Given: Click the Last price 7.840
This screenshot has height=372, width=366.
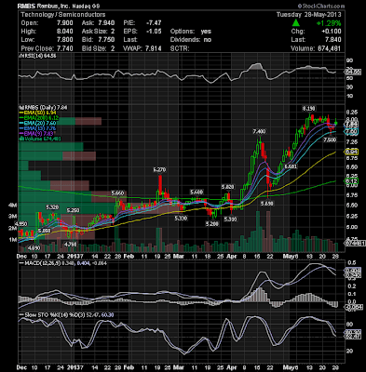Looking at the screenshot, I should point(332,40).
